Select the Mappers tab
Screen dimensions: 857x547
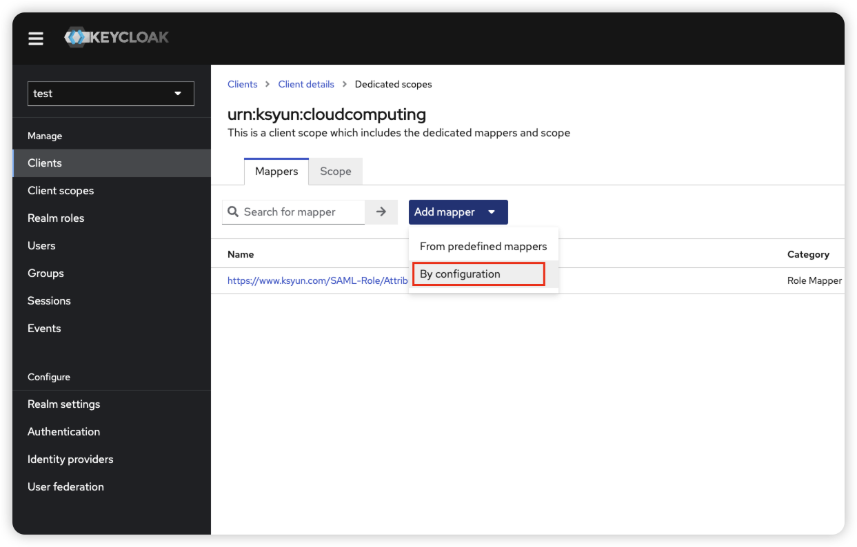pos(276,172)
